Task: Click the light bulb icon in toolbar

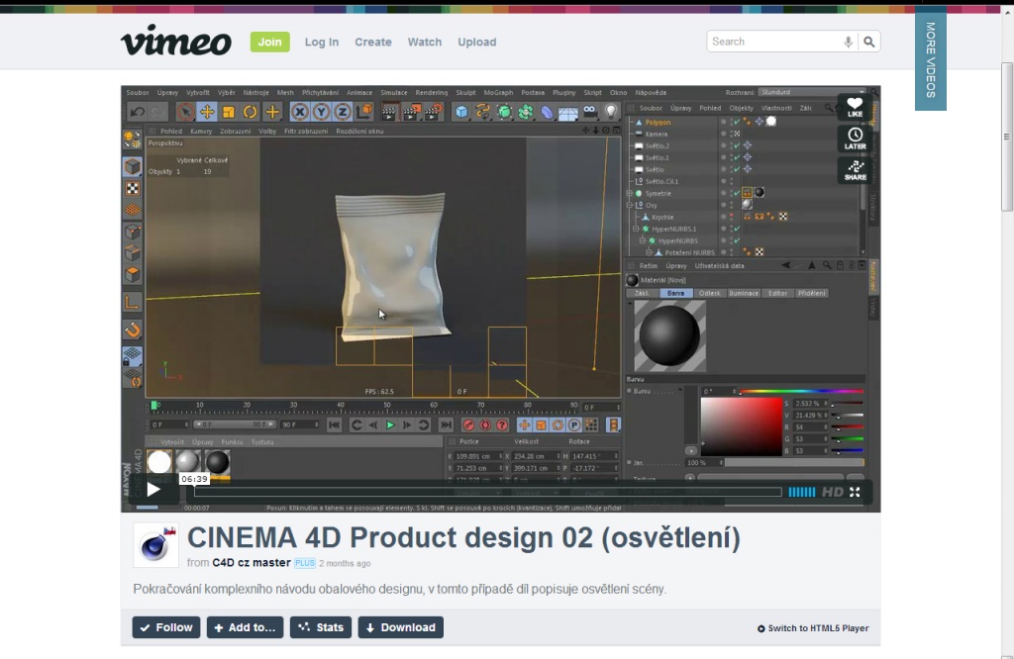Action: coord(611,112)
